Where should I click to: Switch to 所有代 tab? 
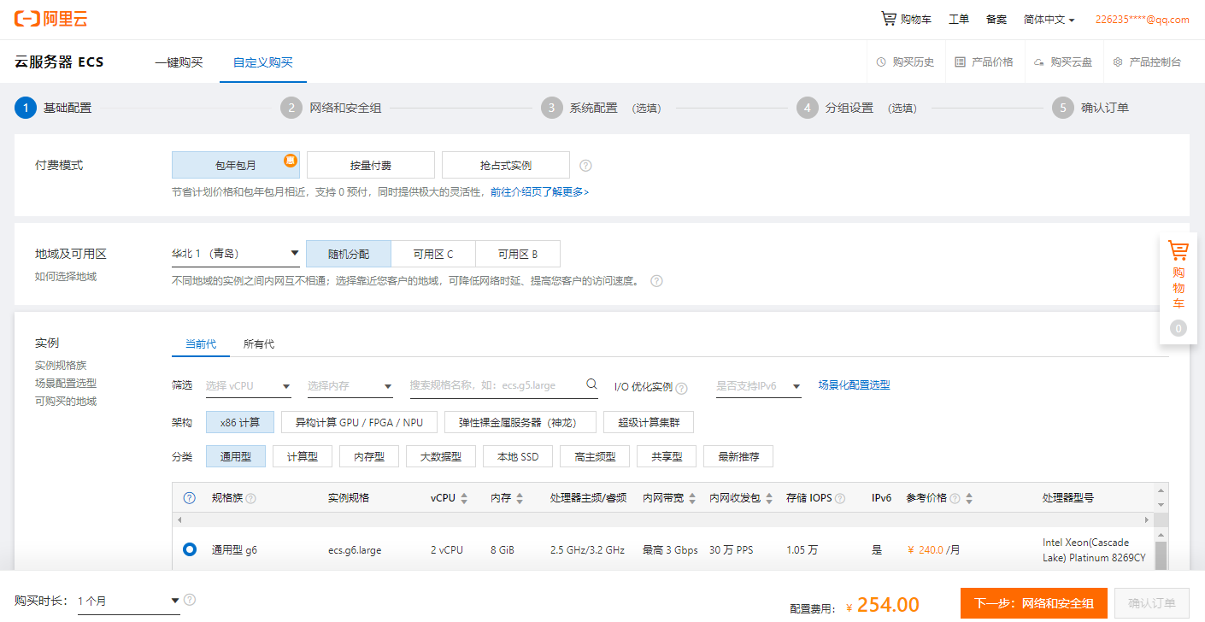tap(259, 344)
